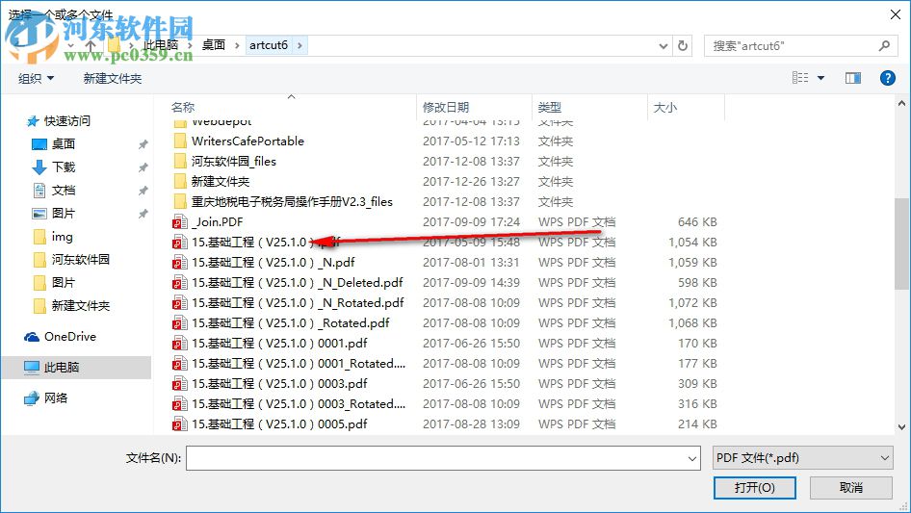The width and height of the screenshot is (911, 513).
Task: Sort by 修改日期 column header
Action: [446, 108]
